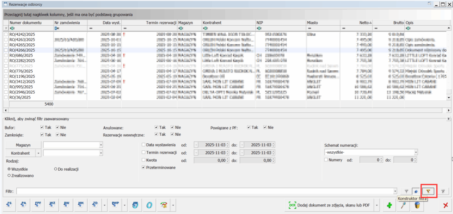453x214 pixels.
Task: Expand the Magazyn combo box list
Action: click(101, 145)
